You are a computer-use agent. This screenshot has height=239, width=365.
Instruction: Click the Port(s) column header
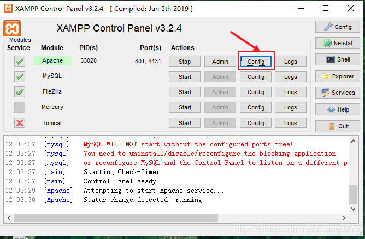pos(150,48)
